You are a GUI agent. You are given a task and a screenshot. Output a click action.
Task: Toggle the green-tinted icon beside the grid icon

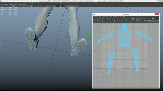140,21
